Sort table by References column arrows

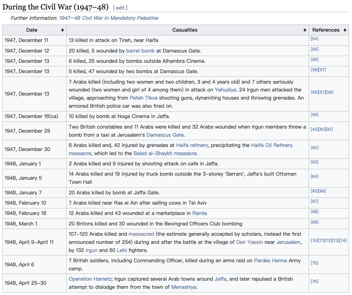[x=345, y=30]
